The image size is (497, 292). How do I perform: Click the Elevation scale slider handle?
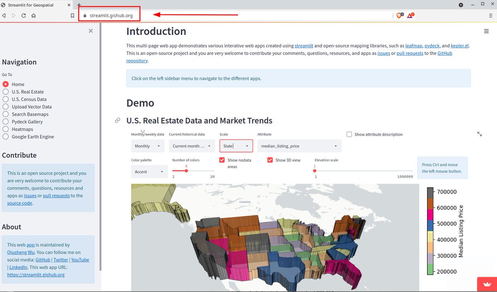[x=315, y=170]
